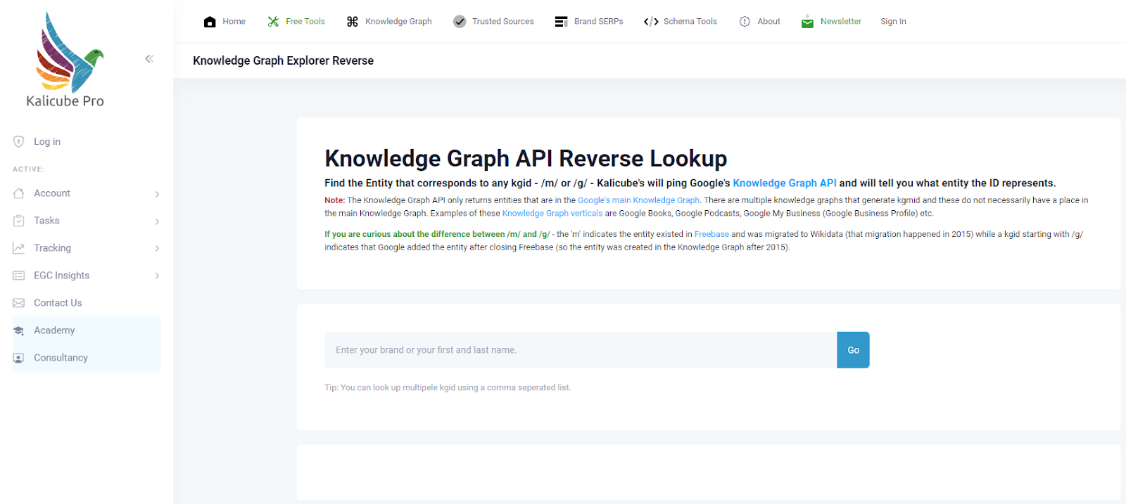Click the Go button
This screenshot has width=1126, height=504.
(x=853, y=350)
